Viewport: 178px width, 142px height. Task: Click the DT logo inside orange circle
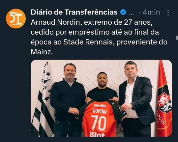(x=16, y=18)
